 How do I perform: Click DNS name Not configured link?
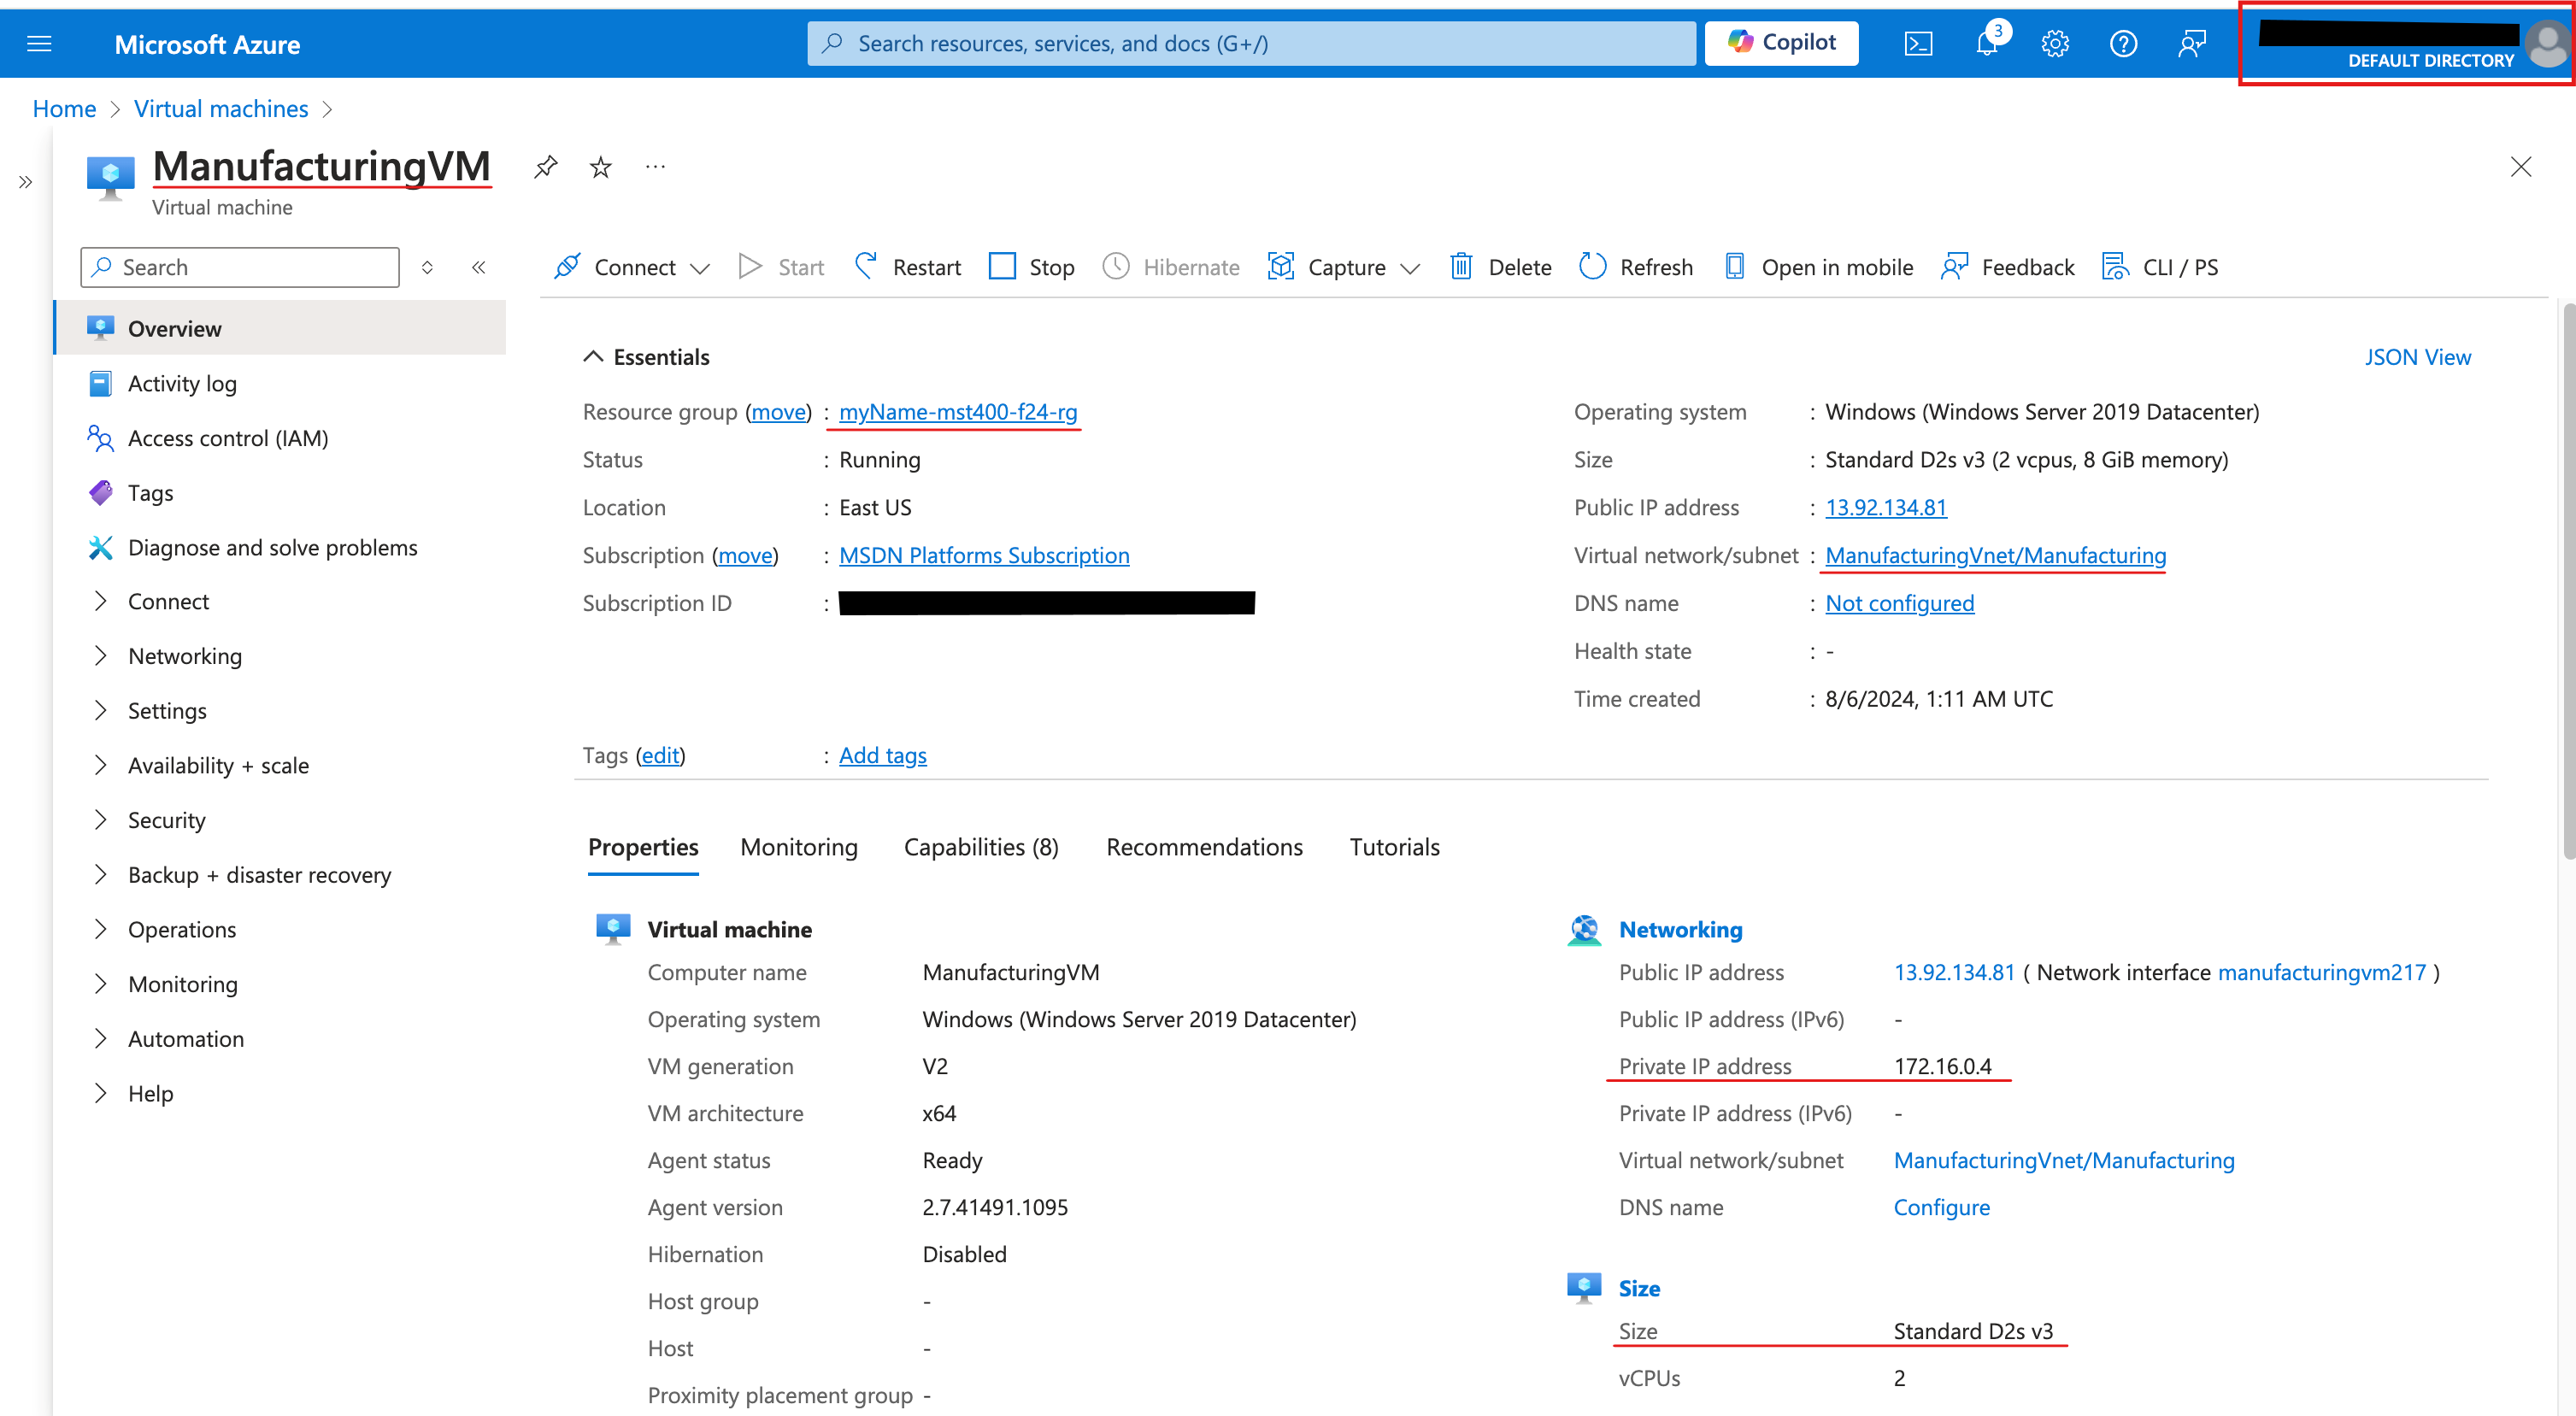1899,603
